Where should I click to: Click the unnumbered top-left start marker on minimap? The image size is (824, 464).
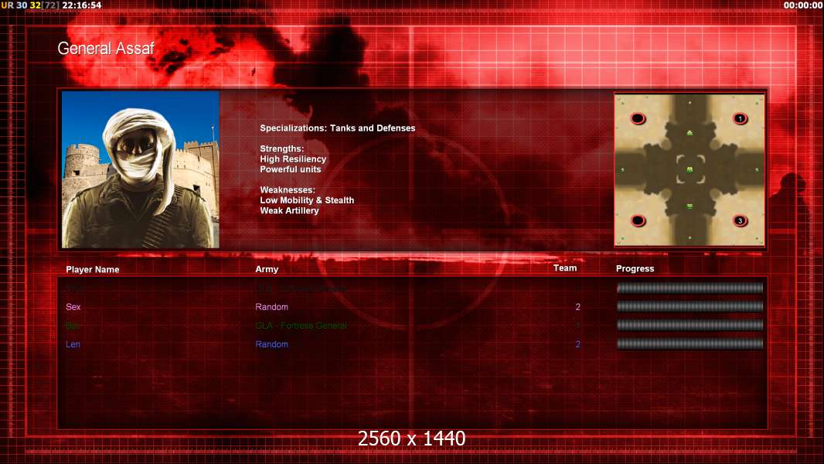pyautogui.click(x=638, y=119)
